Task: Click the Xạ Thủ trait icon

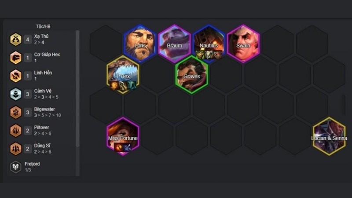Action: click(x=16, y=39)
